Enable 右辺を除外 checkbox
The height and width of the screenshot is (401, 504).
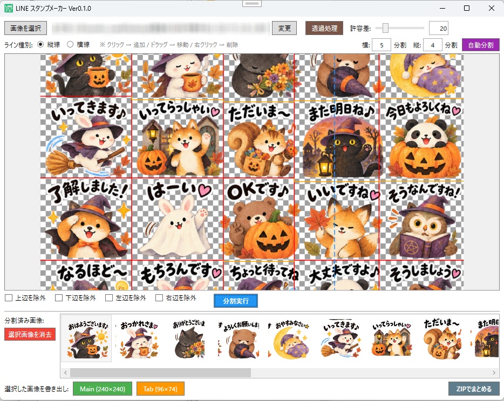pyautogui.click(x=159, y=298)
